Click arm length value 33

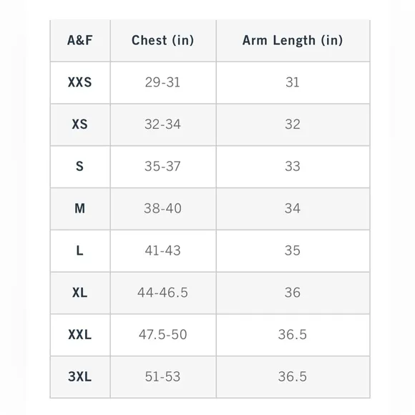click(x=293, y=167)
